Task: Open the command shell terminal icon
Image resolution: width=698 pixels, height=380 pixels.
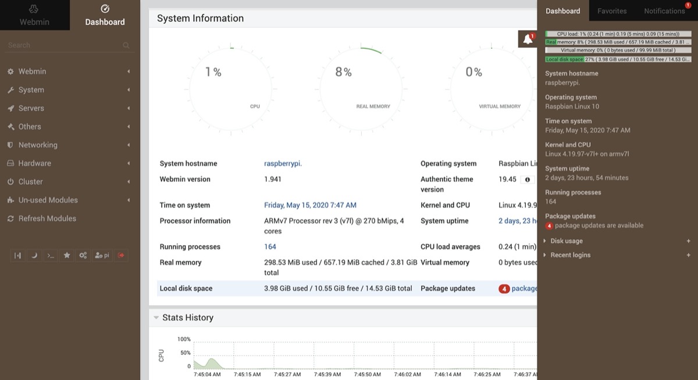Action: pos(51,255)
